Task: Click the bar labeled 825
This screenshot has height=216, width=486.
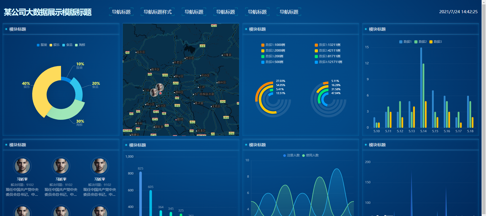Action: 140,194
